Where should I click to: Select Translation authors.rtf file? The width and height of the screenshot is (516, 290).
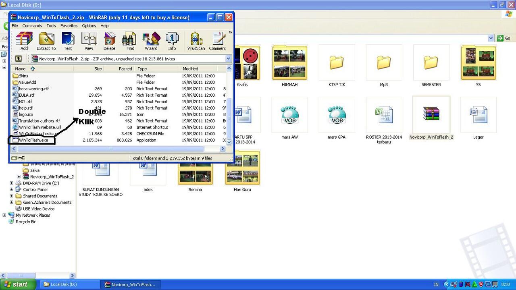tap(36, 121)
